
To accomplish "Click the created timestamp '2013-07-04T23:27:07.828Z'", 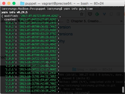I will coord(38,19).
